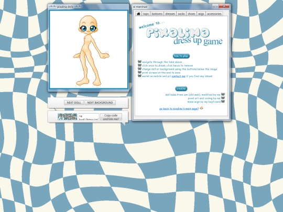Click the pixalina dollz banner image
283x212 pixels.
67,117
